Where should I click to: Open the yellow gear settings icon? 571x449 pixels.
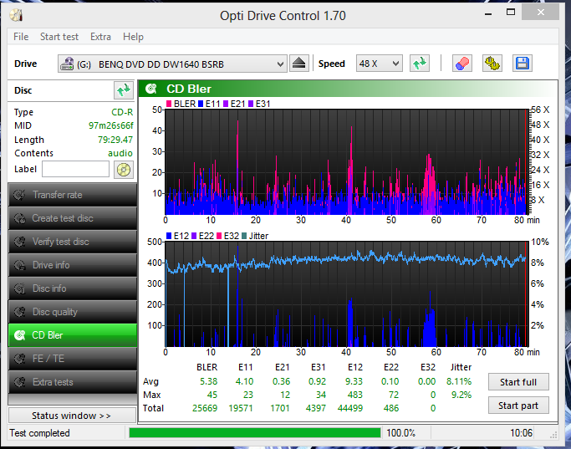[492, 64]
